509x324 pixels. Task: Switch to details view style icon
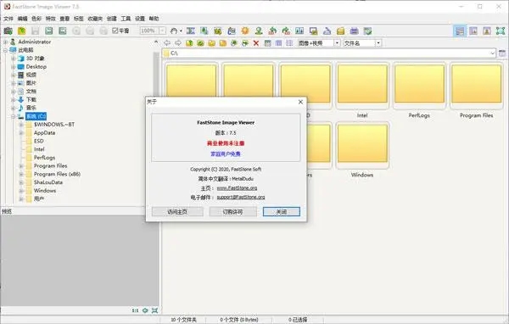click(278, 43)
